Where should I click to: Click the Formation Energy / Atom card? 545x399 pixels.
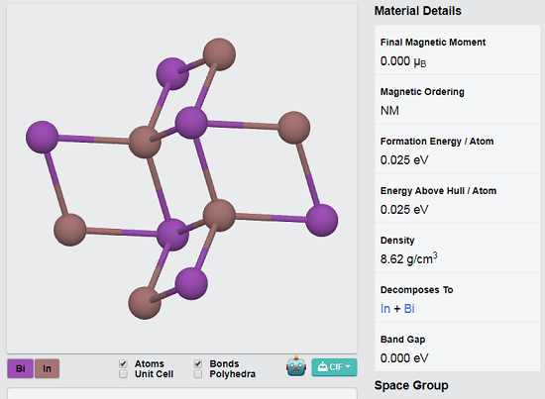coord(457,150)
